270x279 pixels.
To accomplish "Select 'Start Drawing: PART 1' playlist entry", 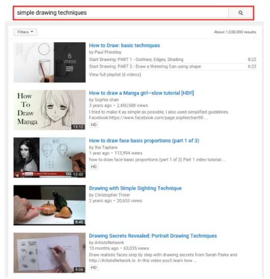I will 173,60.
